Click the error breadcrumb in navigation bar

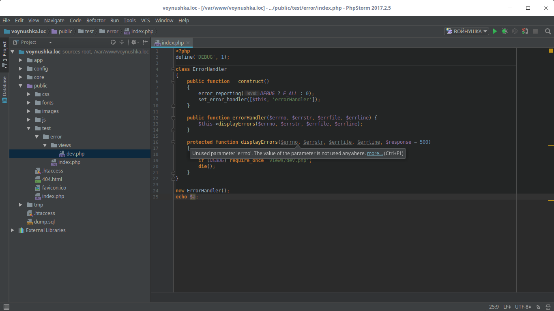pyautogui.click(x=108, y=31)
